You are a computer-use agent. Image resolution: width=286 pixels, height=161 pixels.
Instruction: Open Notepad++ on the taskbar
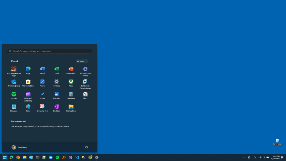[44, 157]
